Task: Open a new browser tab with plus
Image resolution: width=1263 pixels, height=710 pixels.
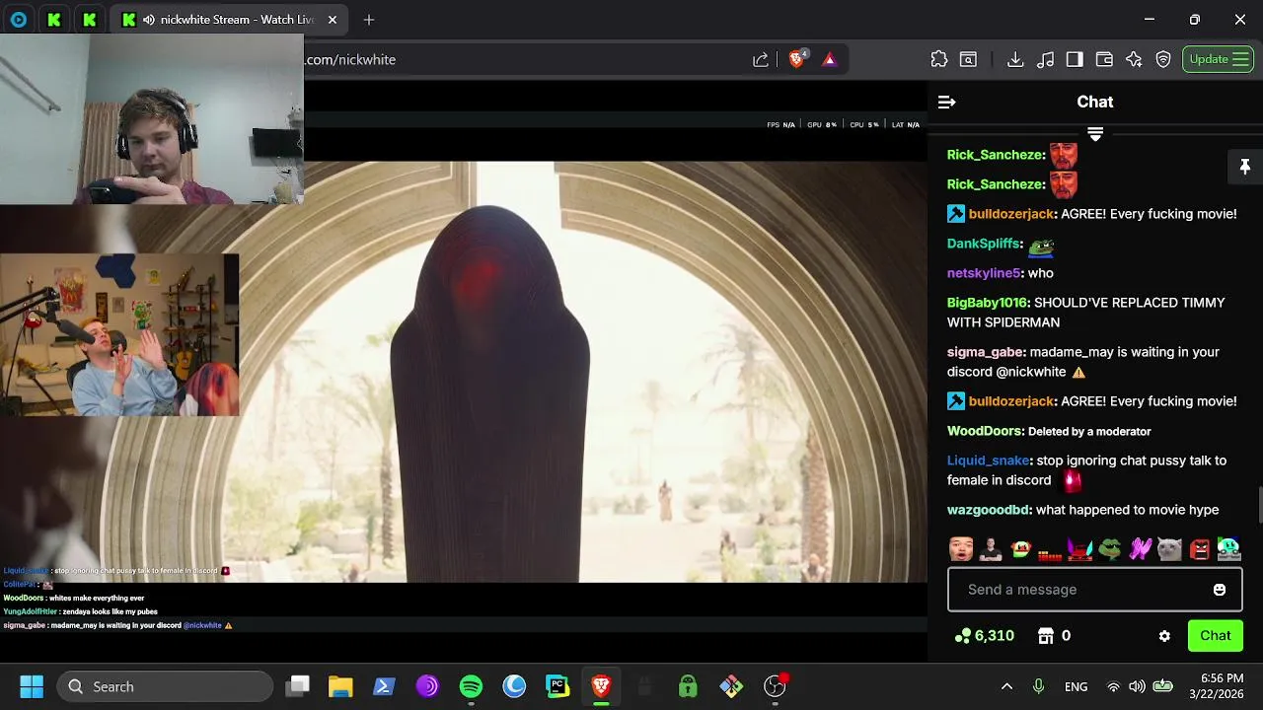Action: point(369,20)
